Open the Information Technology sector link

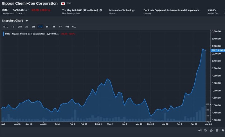[x=122, y=10]
